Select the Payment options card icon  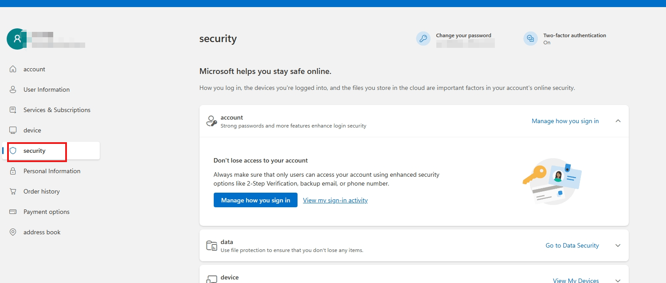click(x=13, y=212)
